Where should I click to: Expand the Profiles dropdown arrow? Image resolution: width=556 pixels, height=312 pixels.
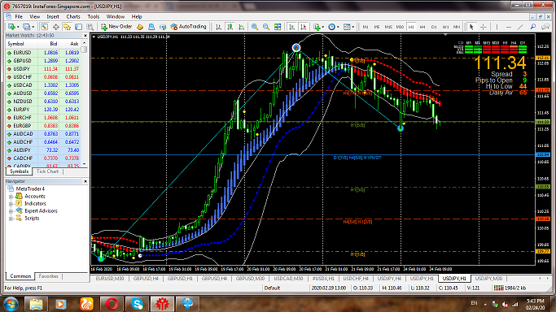(x=33, y=27)
